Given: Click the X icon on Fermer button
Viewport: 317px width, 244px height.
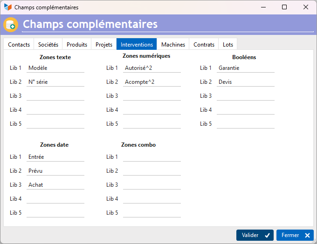Looking at the screenshot, I should pyautogui.click(x=307, y=235).
